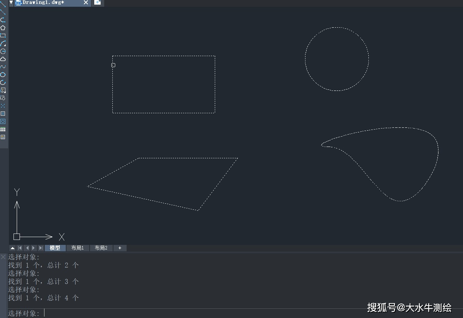The height and width of the screenshot is (318, 463).
Task: Jump to the last layout tab
Action: 41,248
